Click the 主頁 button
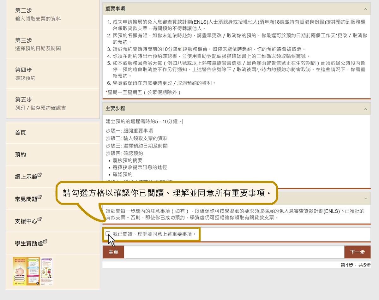 [x=113, y=252]
